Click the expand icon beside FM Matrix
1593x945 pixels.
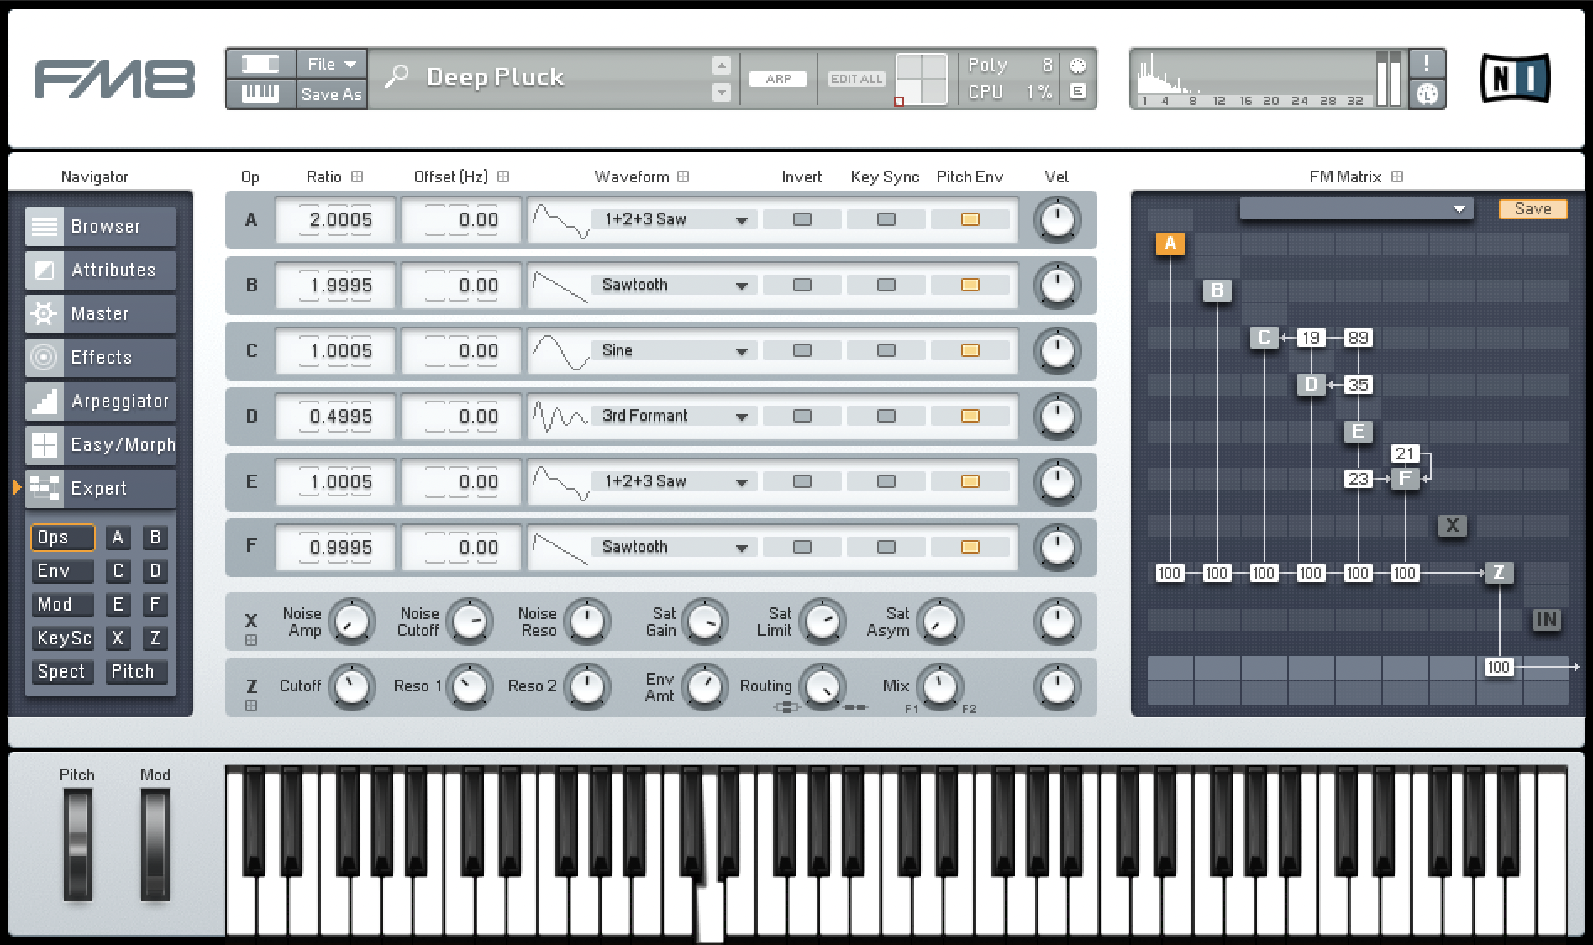point(1397,176)
